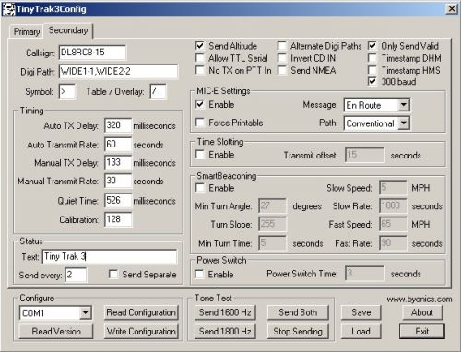Open the About dialog
The width and height of the screenshot is (461, 352).
coord(422,312)
